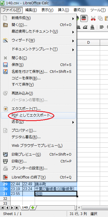108x217 pixels.
Task: Select PDF としてエクスポート... entry
Action: coord(38,115)
